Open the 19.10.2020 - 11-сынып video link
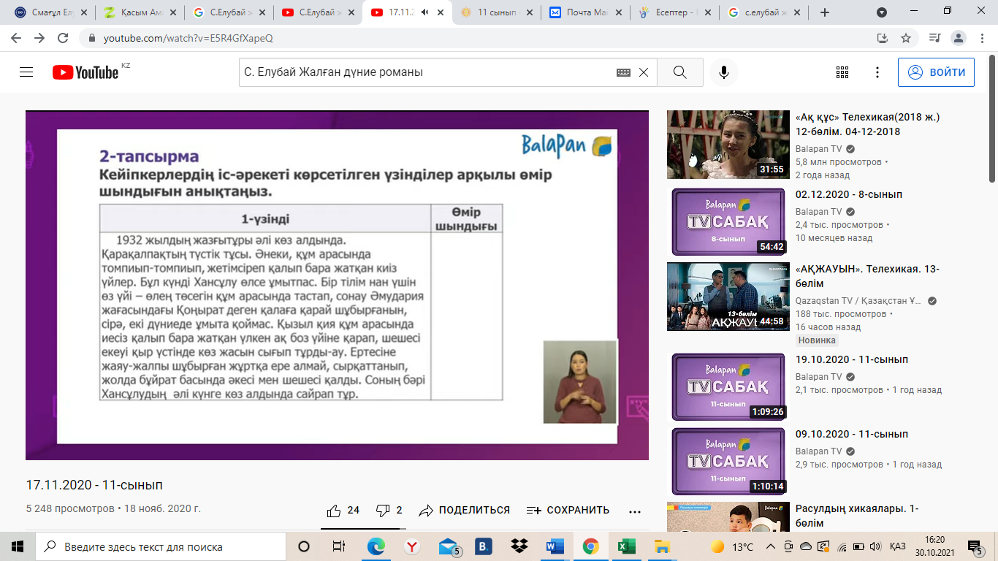 tap(852, 360)
